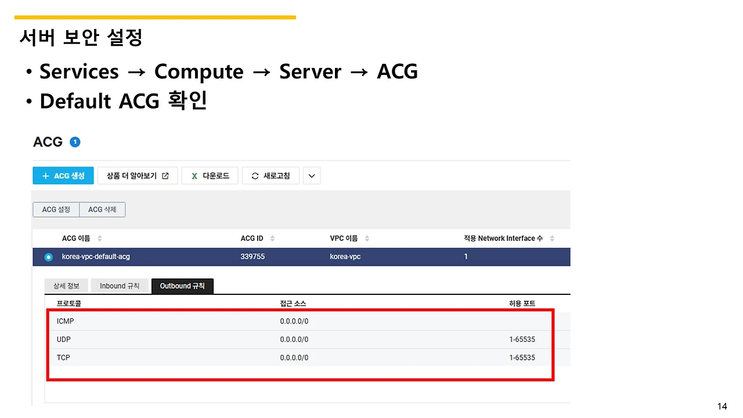743x418 pixels.
Task: Sort by ACG 이름 column arrows
Action: [99, 239]
